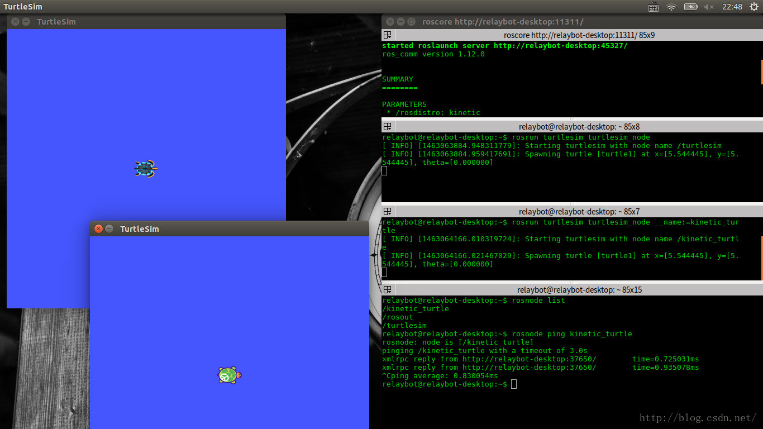The width and height of the screenshot is (763, 429).
Task: Click the orange scrollbar in the roscore pane
Action: (762, 71)
